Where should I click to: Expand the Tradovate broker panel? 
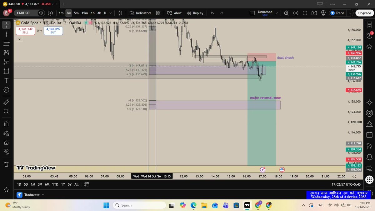tap(31, 195)
